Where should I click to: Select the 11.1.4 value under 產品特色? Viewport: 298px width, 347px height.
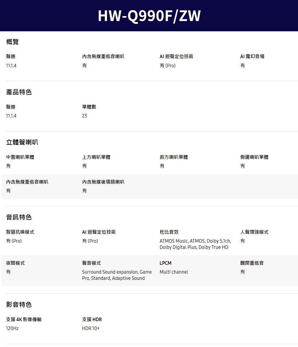pos(11,116)
